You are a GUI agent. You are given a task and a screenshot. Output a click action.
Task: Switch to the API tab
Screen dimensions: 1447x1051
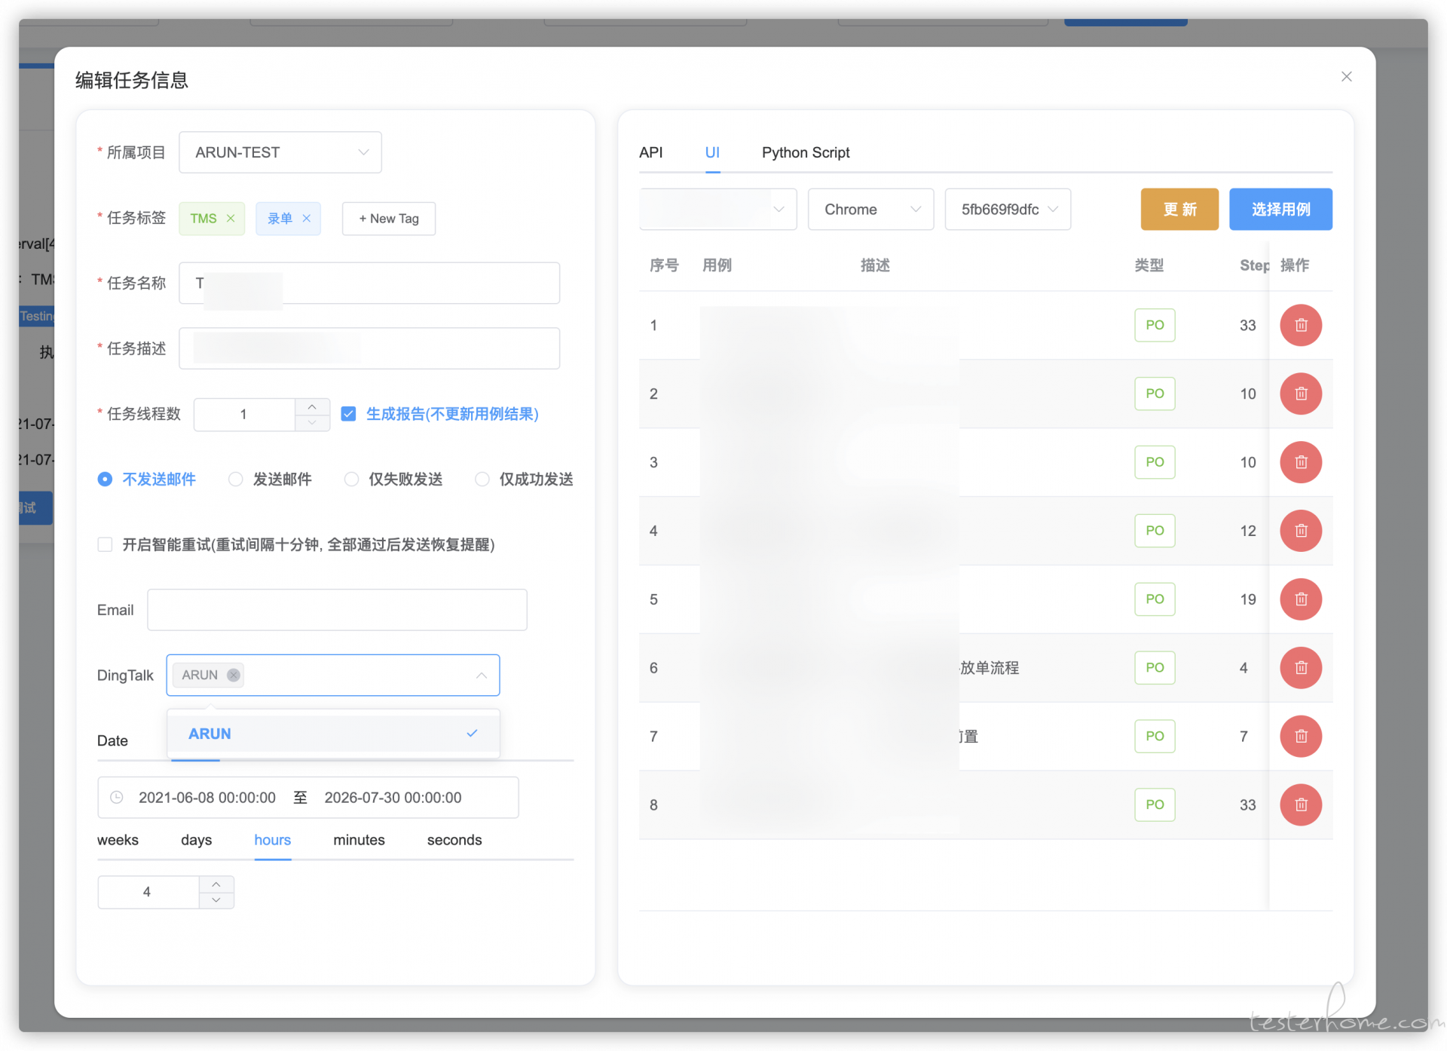point(651,152)
